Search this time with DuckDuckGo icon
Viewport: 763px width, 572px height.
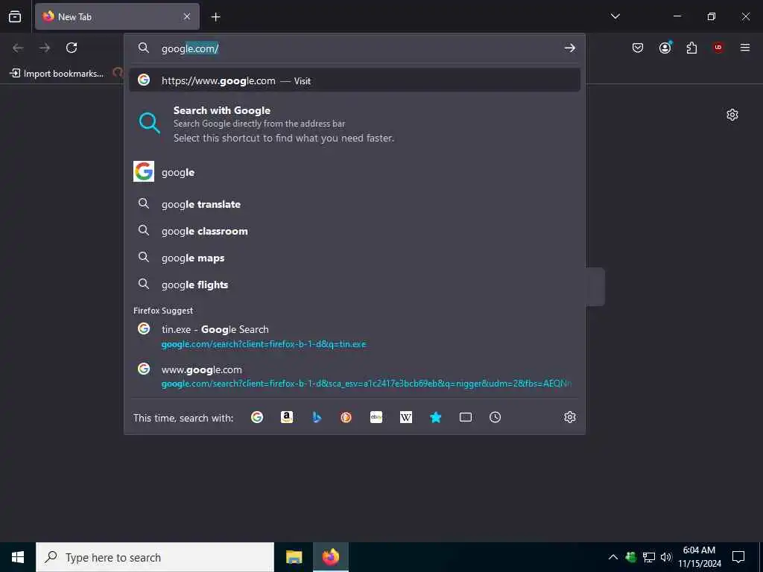click(x=346, y=417)
